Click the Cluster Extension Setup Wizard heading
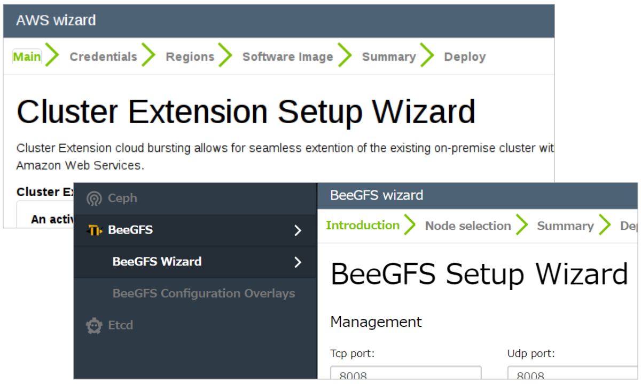641x385 pixels. coord(246,111)
